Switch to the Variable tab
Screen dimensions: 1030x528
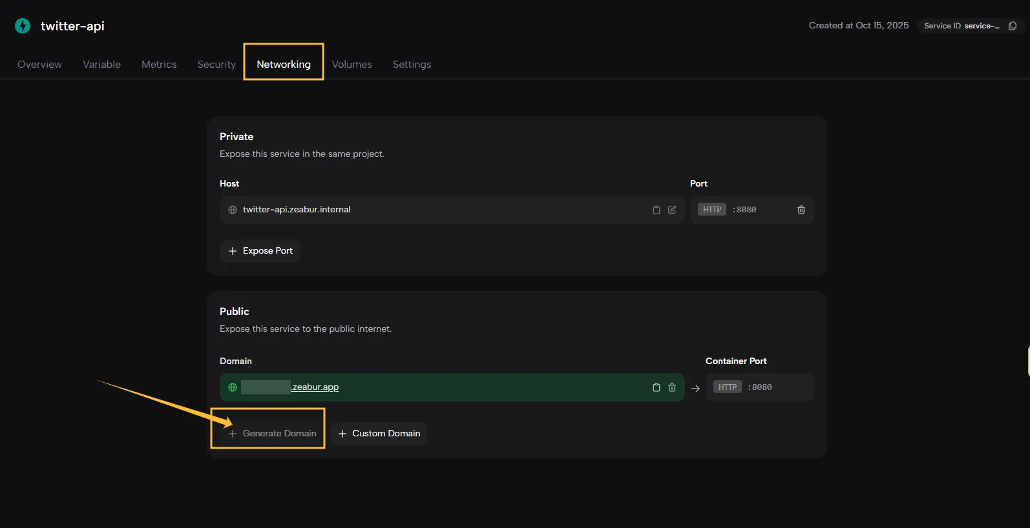[101, 65]
